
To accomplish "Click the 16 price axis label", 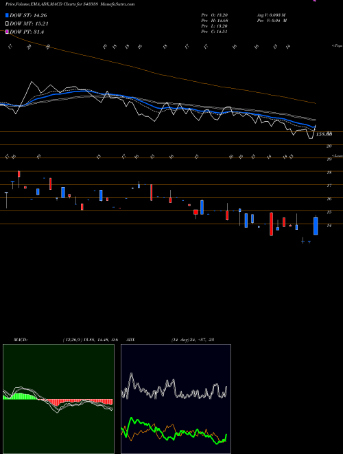I will point(329,199).
